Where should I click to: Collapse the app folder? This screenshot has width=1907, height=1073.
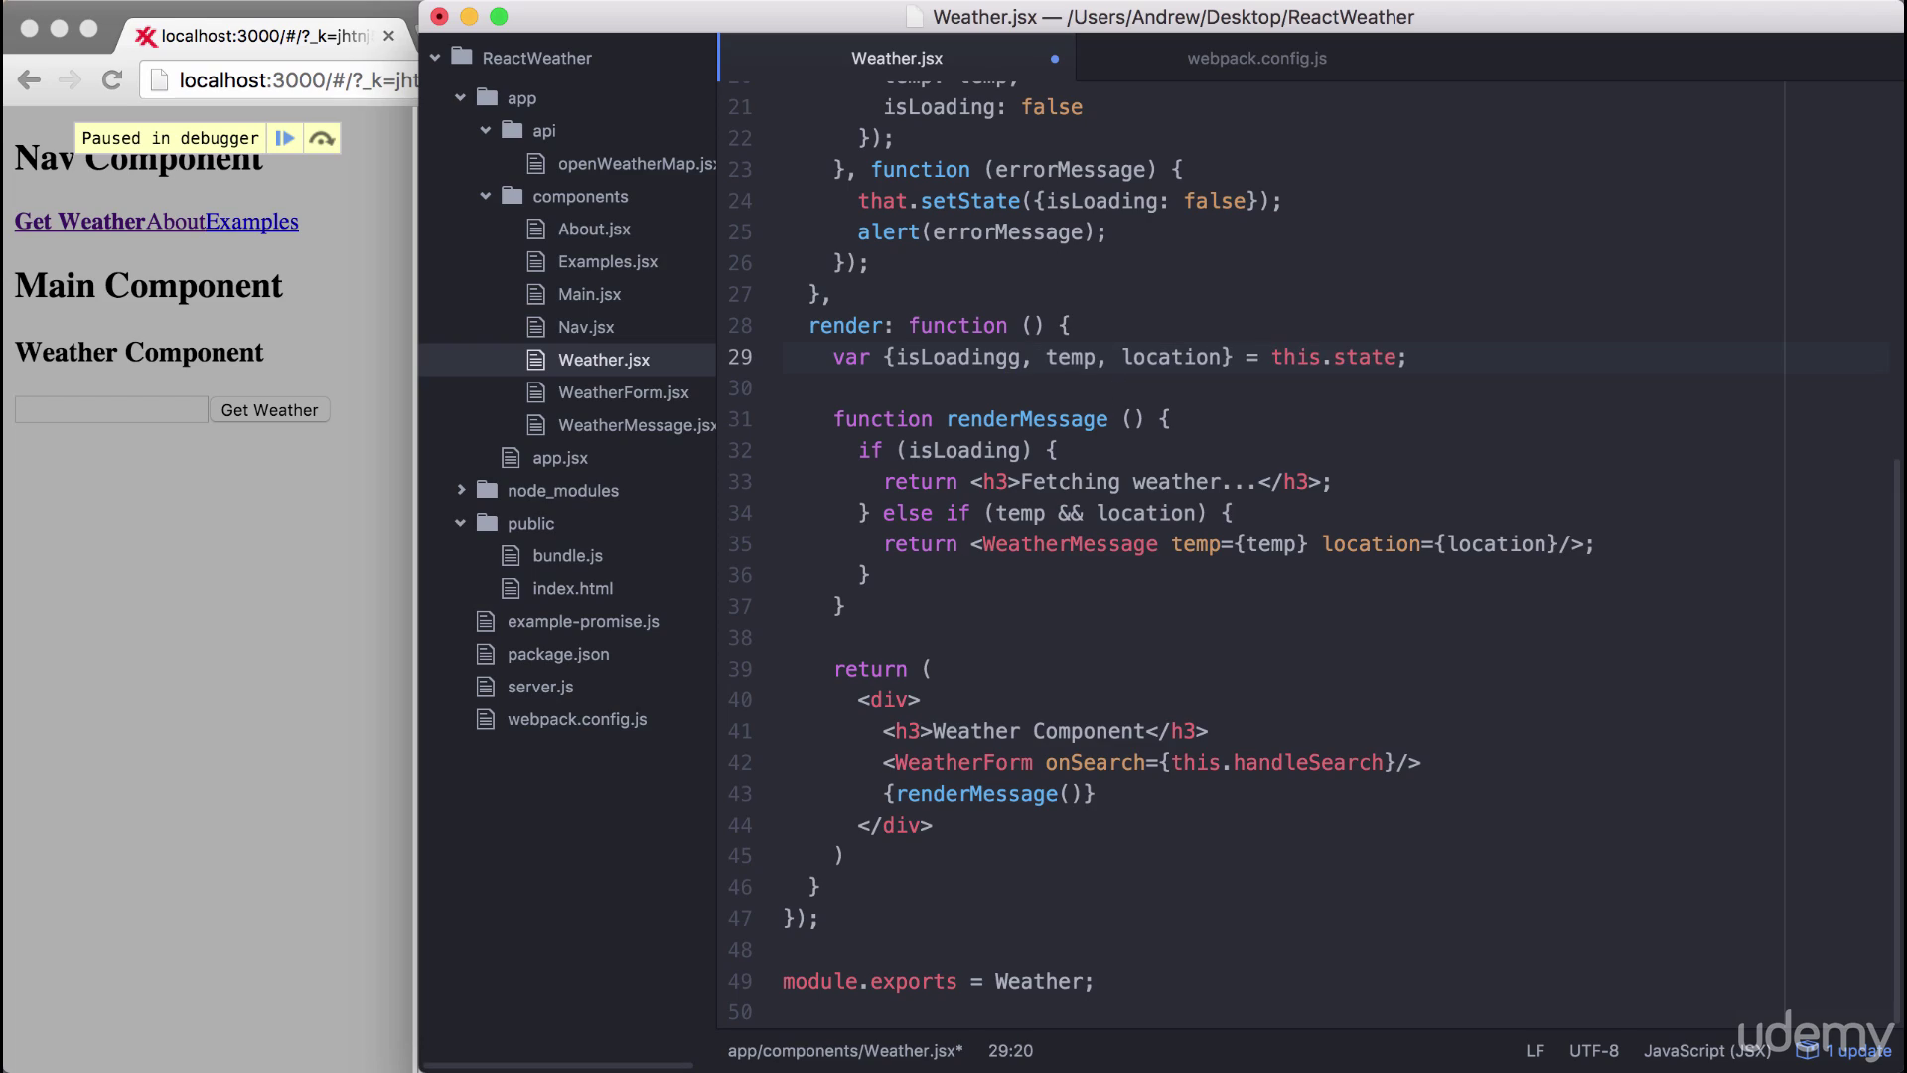coord(460,98)
